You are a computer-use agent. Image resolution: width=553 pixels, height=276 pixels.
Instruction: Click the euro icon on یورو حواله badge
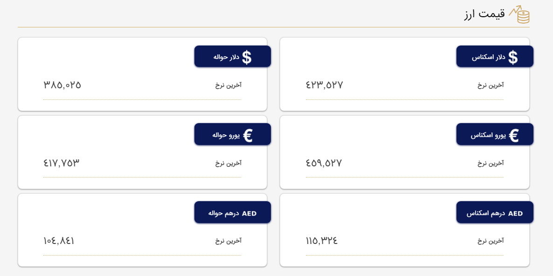point(249,134)
